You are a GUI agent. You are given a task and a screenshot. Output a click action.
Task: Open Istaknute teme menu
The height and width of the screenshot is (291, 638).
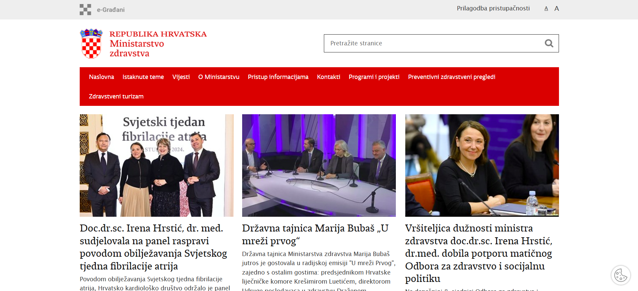143,77
